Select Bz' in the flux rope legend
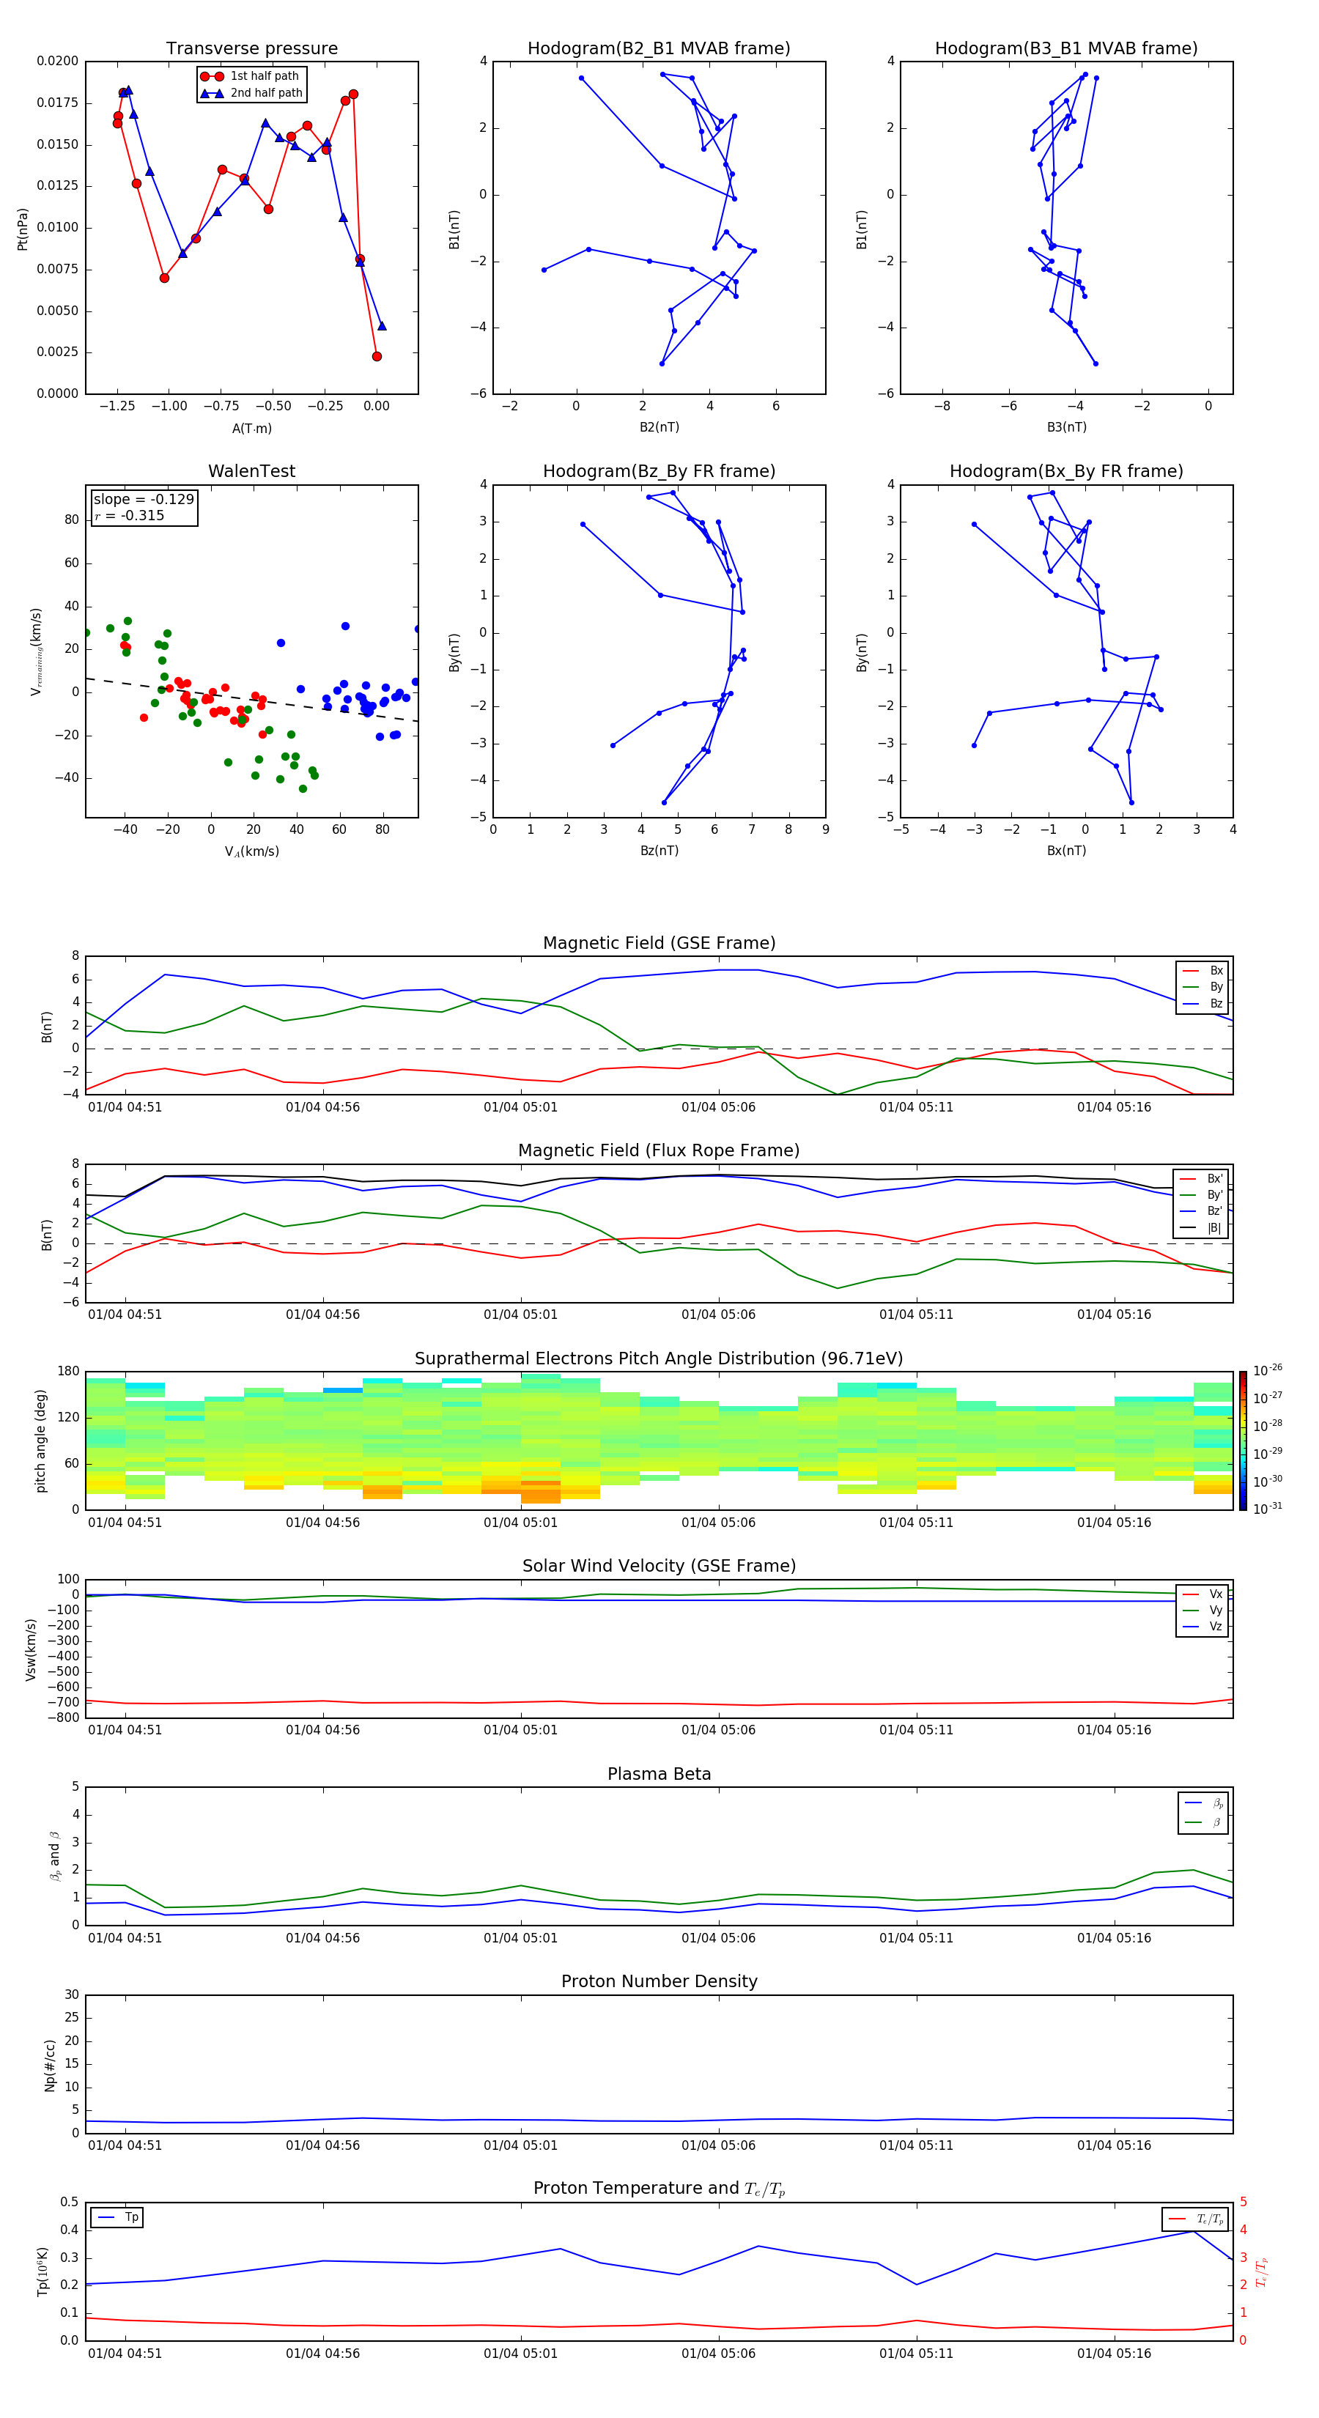The width and height of the screenshot is (1319, 2418). coord(1201,1211)
